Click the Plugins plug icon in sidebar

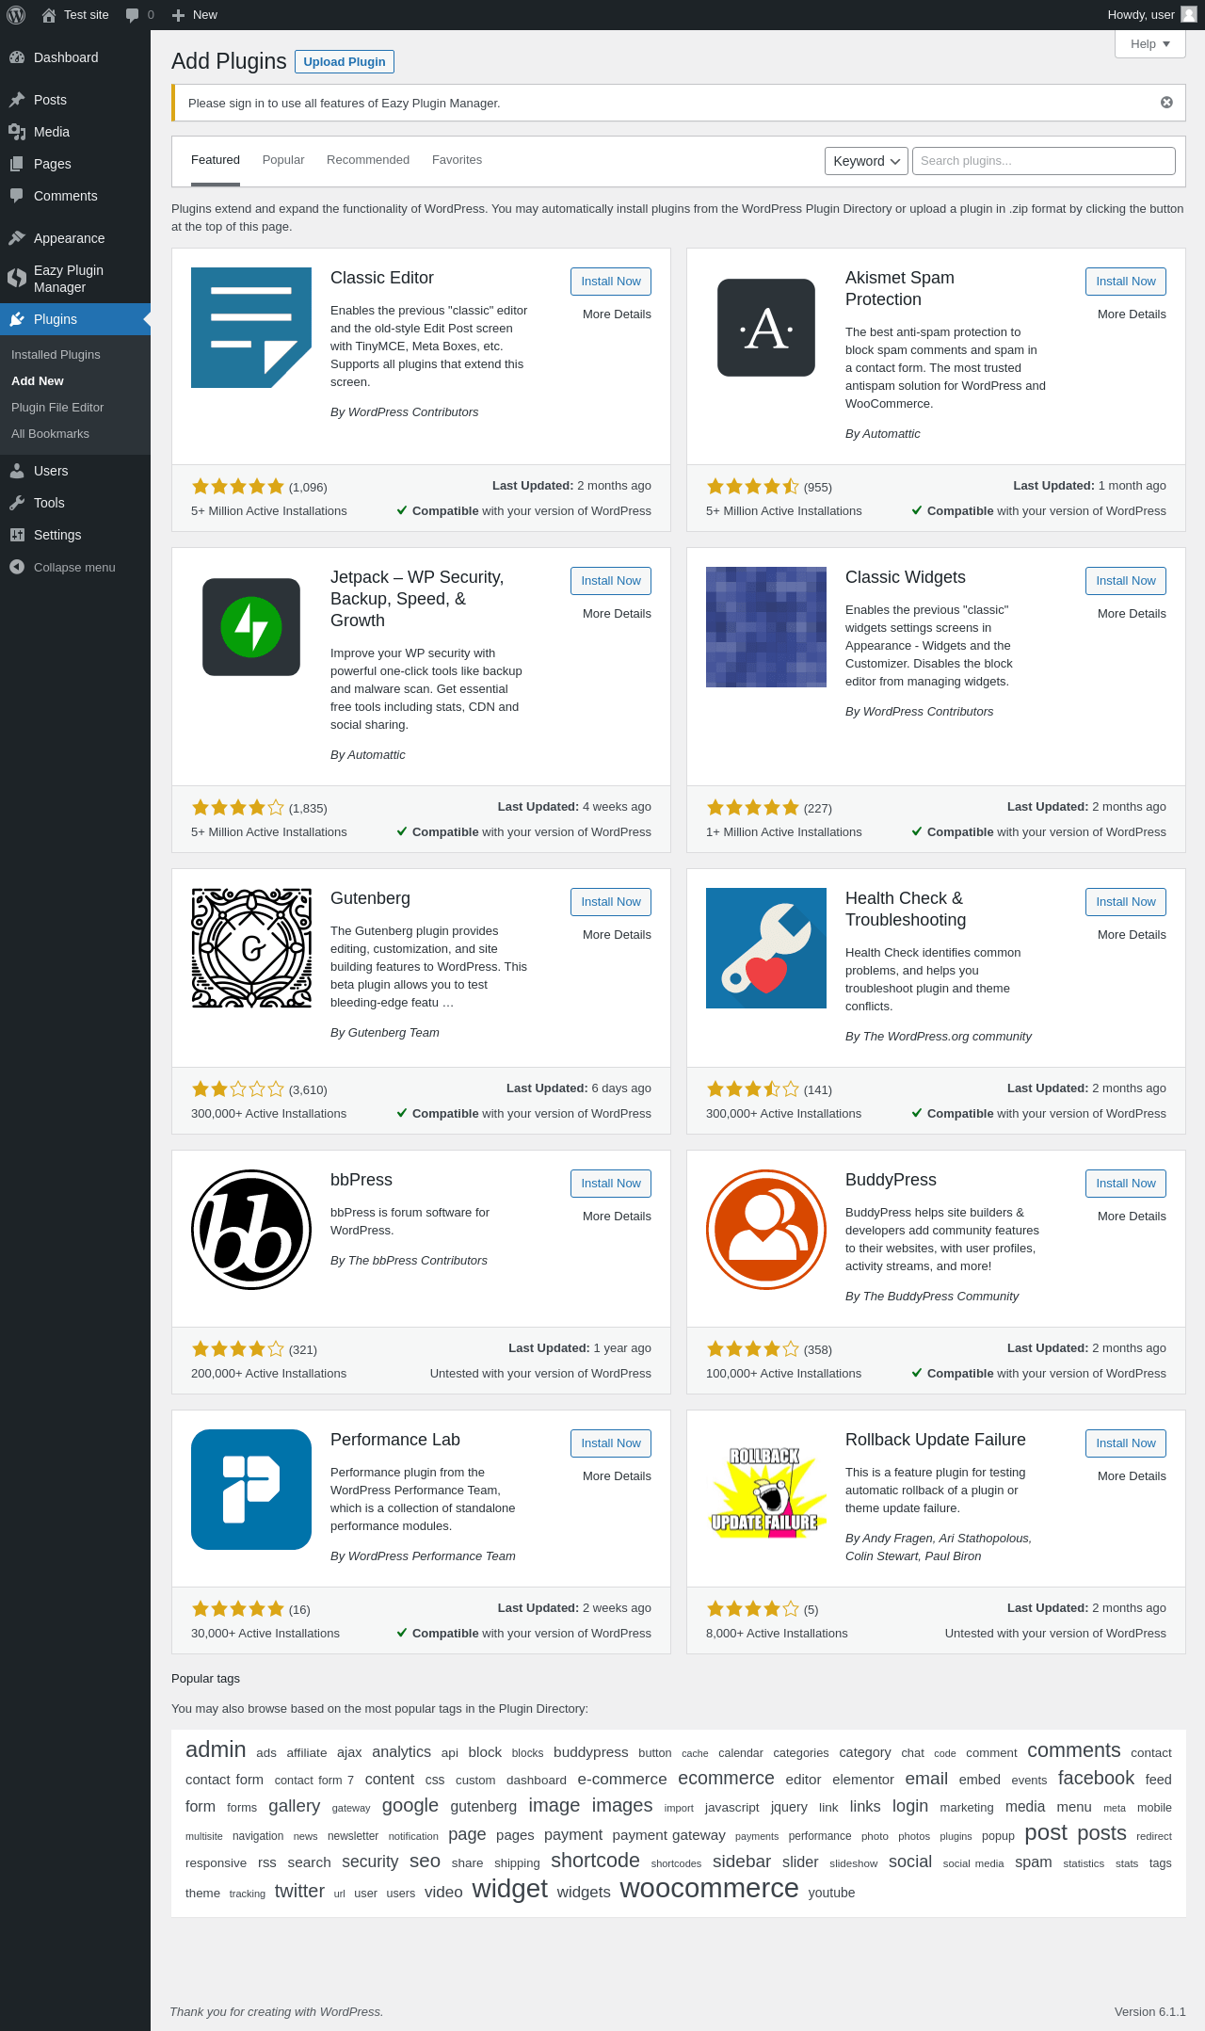click(x=17, y=319)
